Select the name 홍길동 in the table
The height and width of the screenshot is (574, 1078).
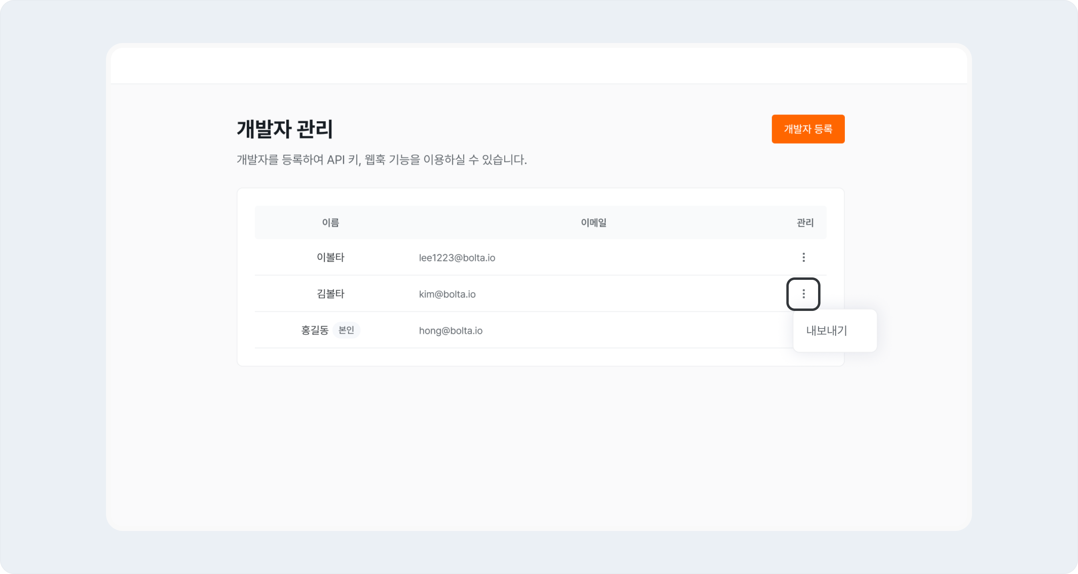[x=314, y=330]
